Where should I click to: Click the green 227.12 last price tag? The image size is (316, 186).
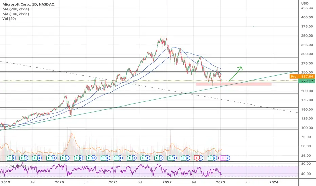(x=307, y=81)
